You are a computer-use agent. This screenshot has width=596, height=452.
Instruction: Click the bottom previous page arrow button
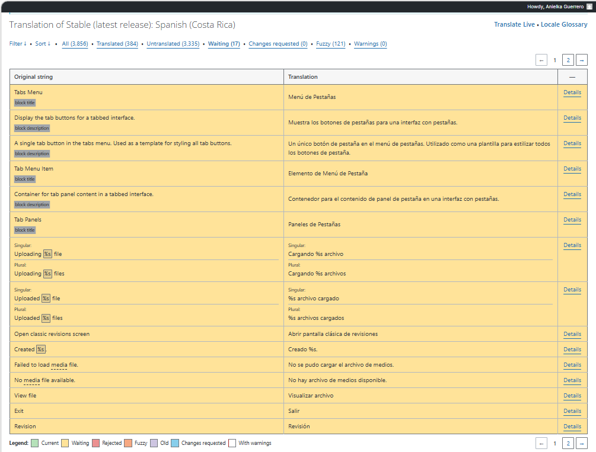click(541, 443)
